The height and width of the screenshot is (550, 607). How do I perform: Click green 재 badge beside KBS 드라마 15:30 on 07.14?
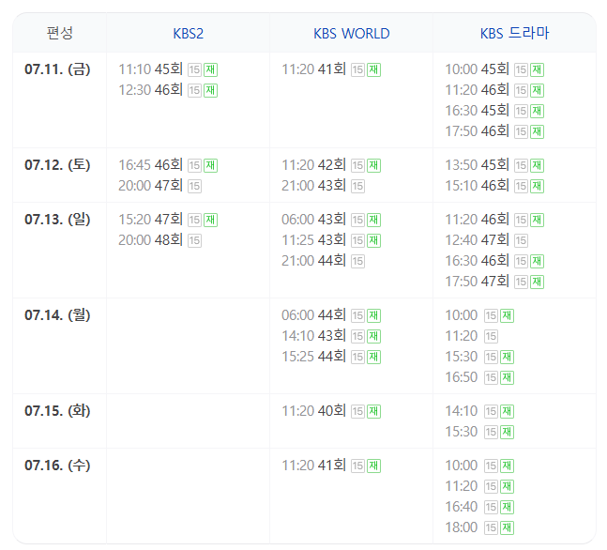pyautogui.click(x=508, y=357)
